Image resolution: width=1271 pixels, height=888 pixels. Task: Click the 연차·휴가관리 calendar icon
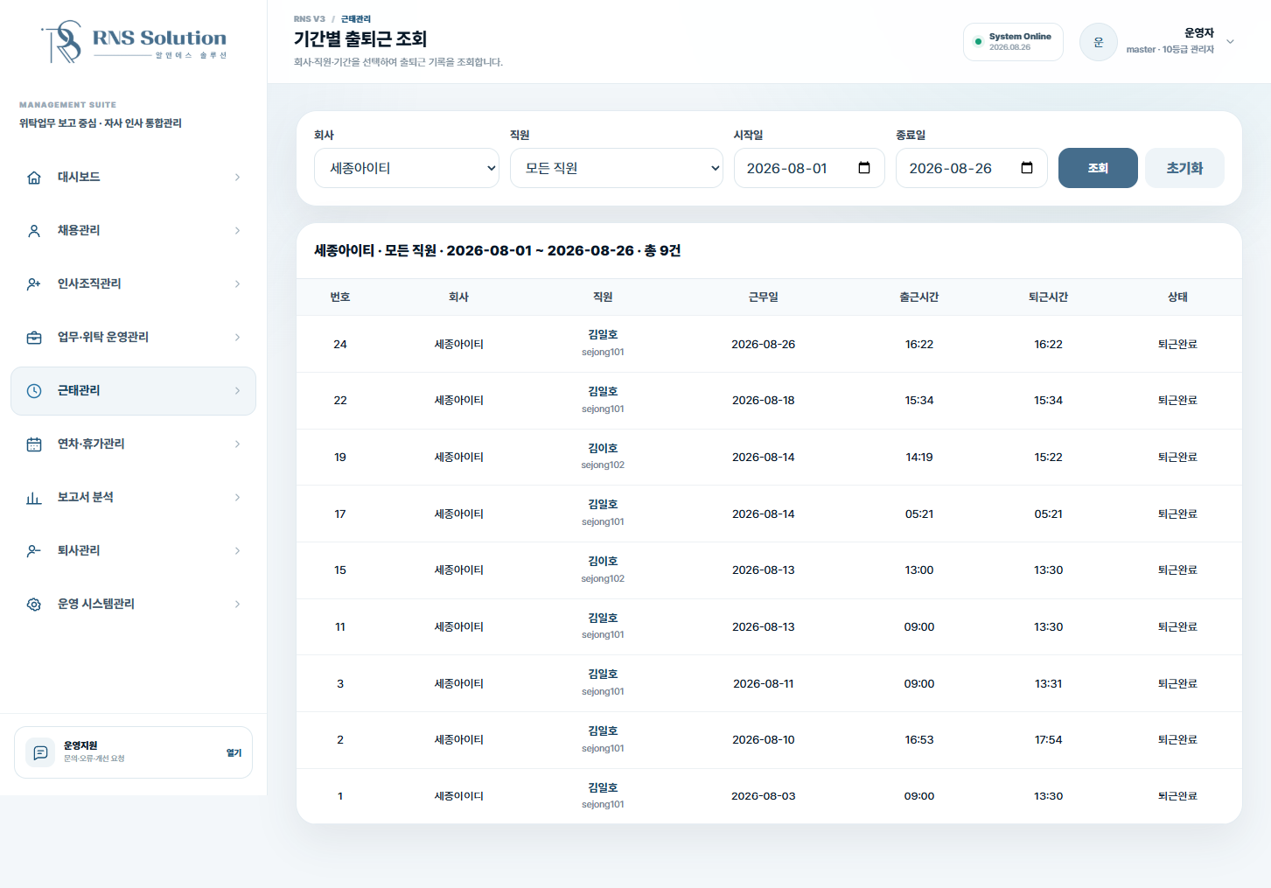click(34, 444)
